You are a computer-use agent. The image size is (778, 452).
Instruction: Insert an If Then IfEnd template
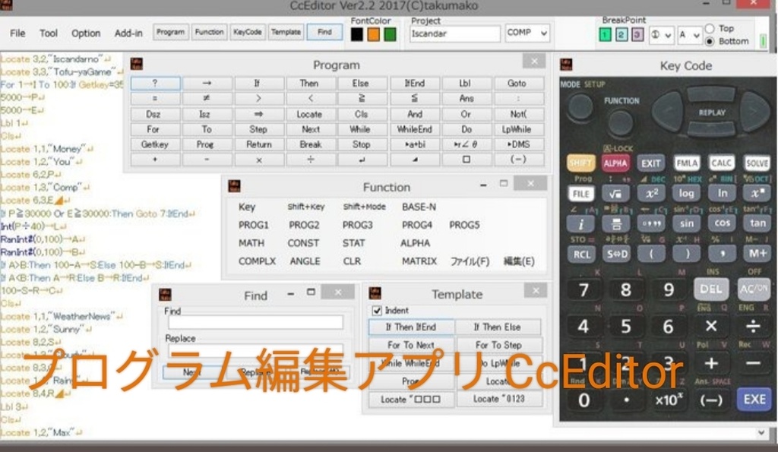[x=411, y=327]
